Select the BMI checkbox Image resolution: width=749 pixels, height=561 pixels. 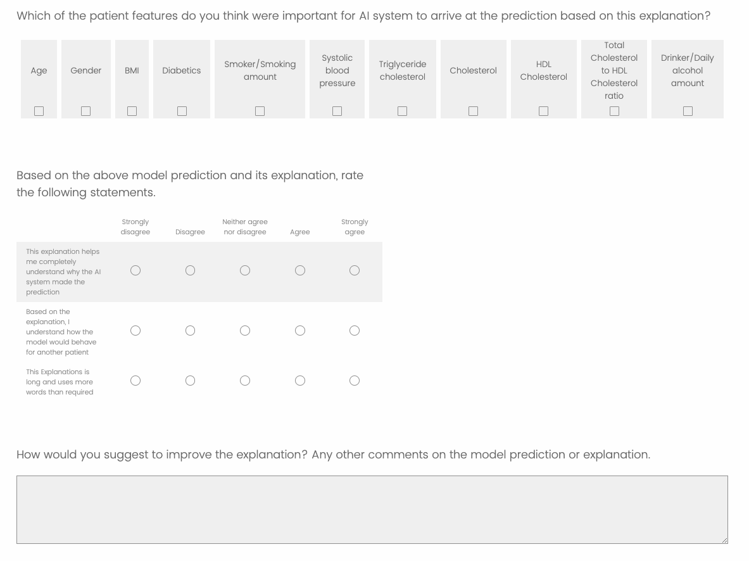[132, 111]
